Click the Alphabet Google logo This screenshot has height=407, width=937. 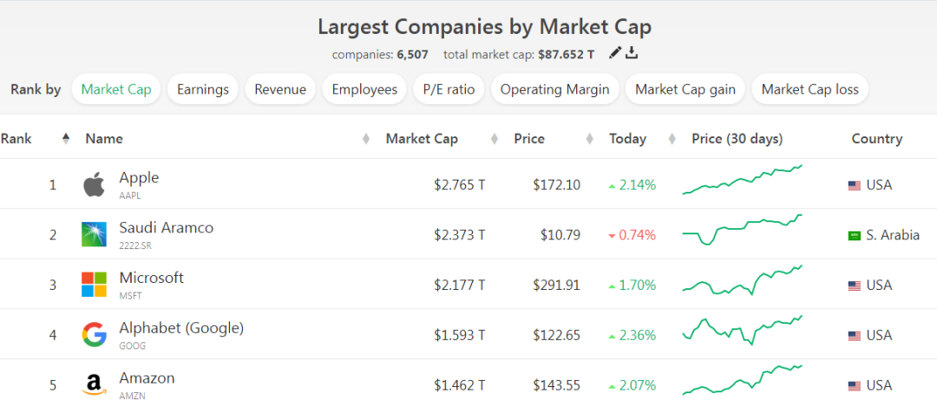(94, 335)
